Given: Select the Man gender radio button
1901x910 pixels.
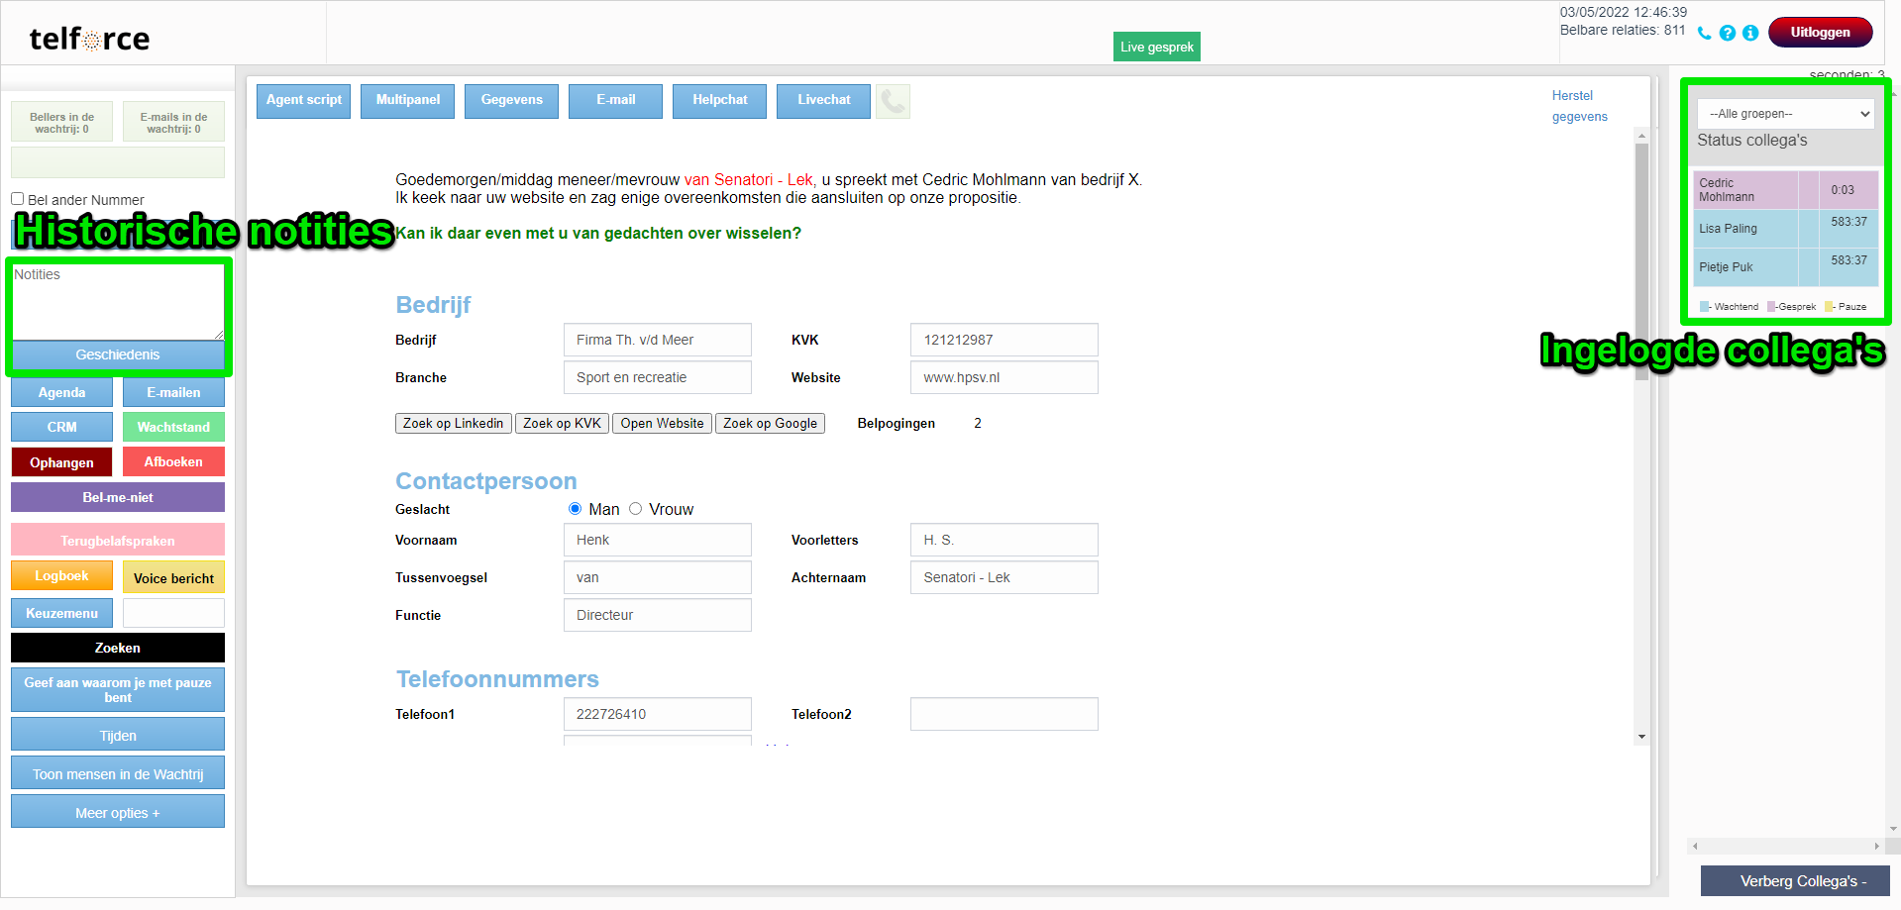Looking at the screenshot, I should 575,509.
